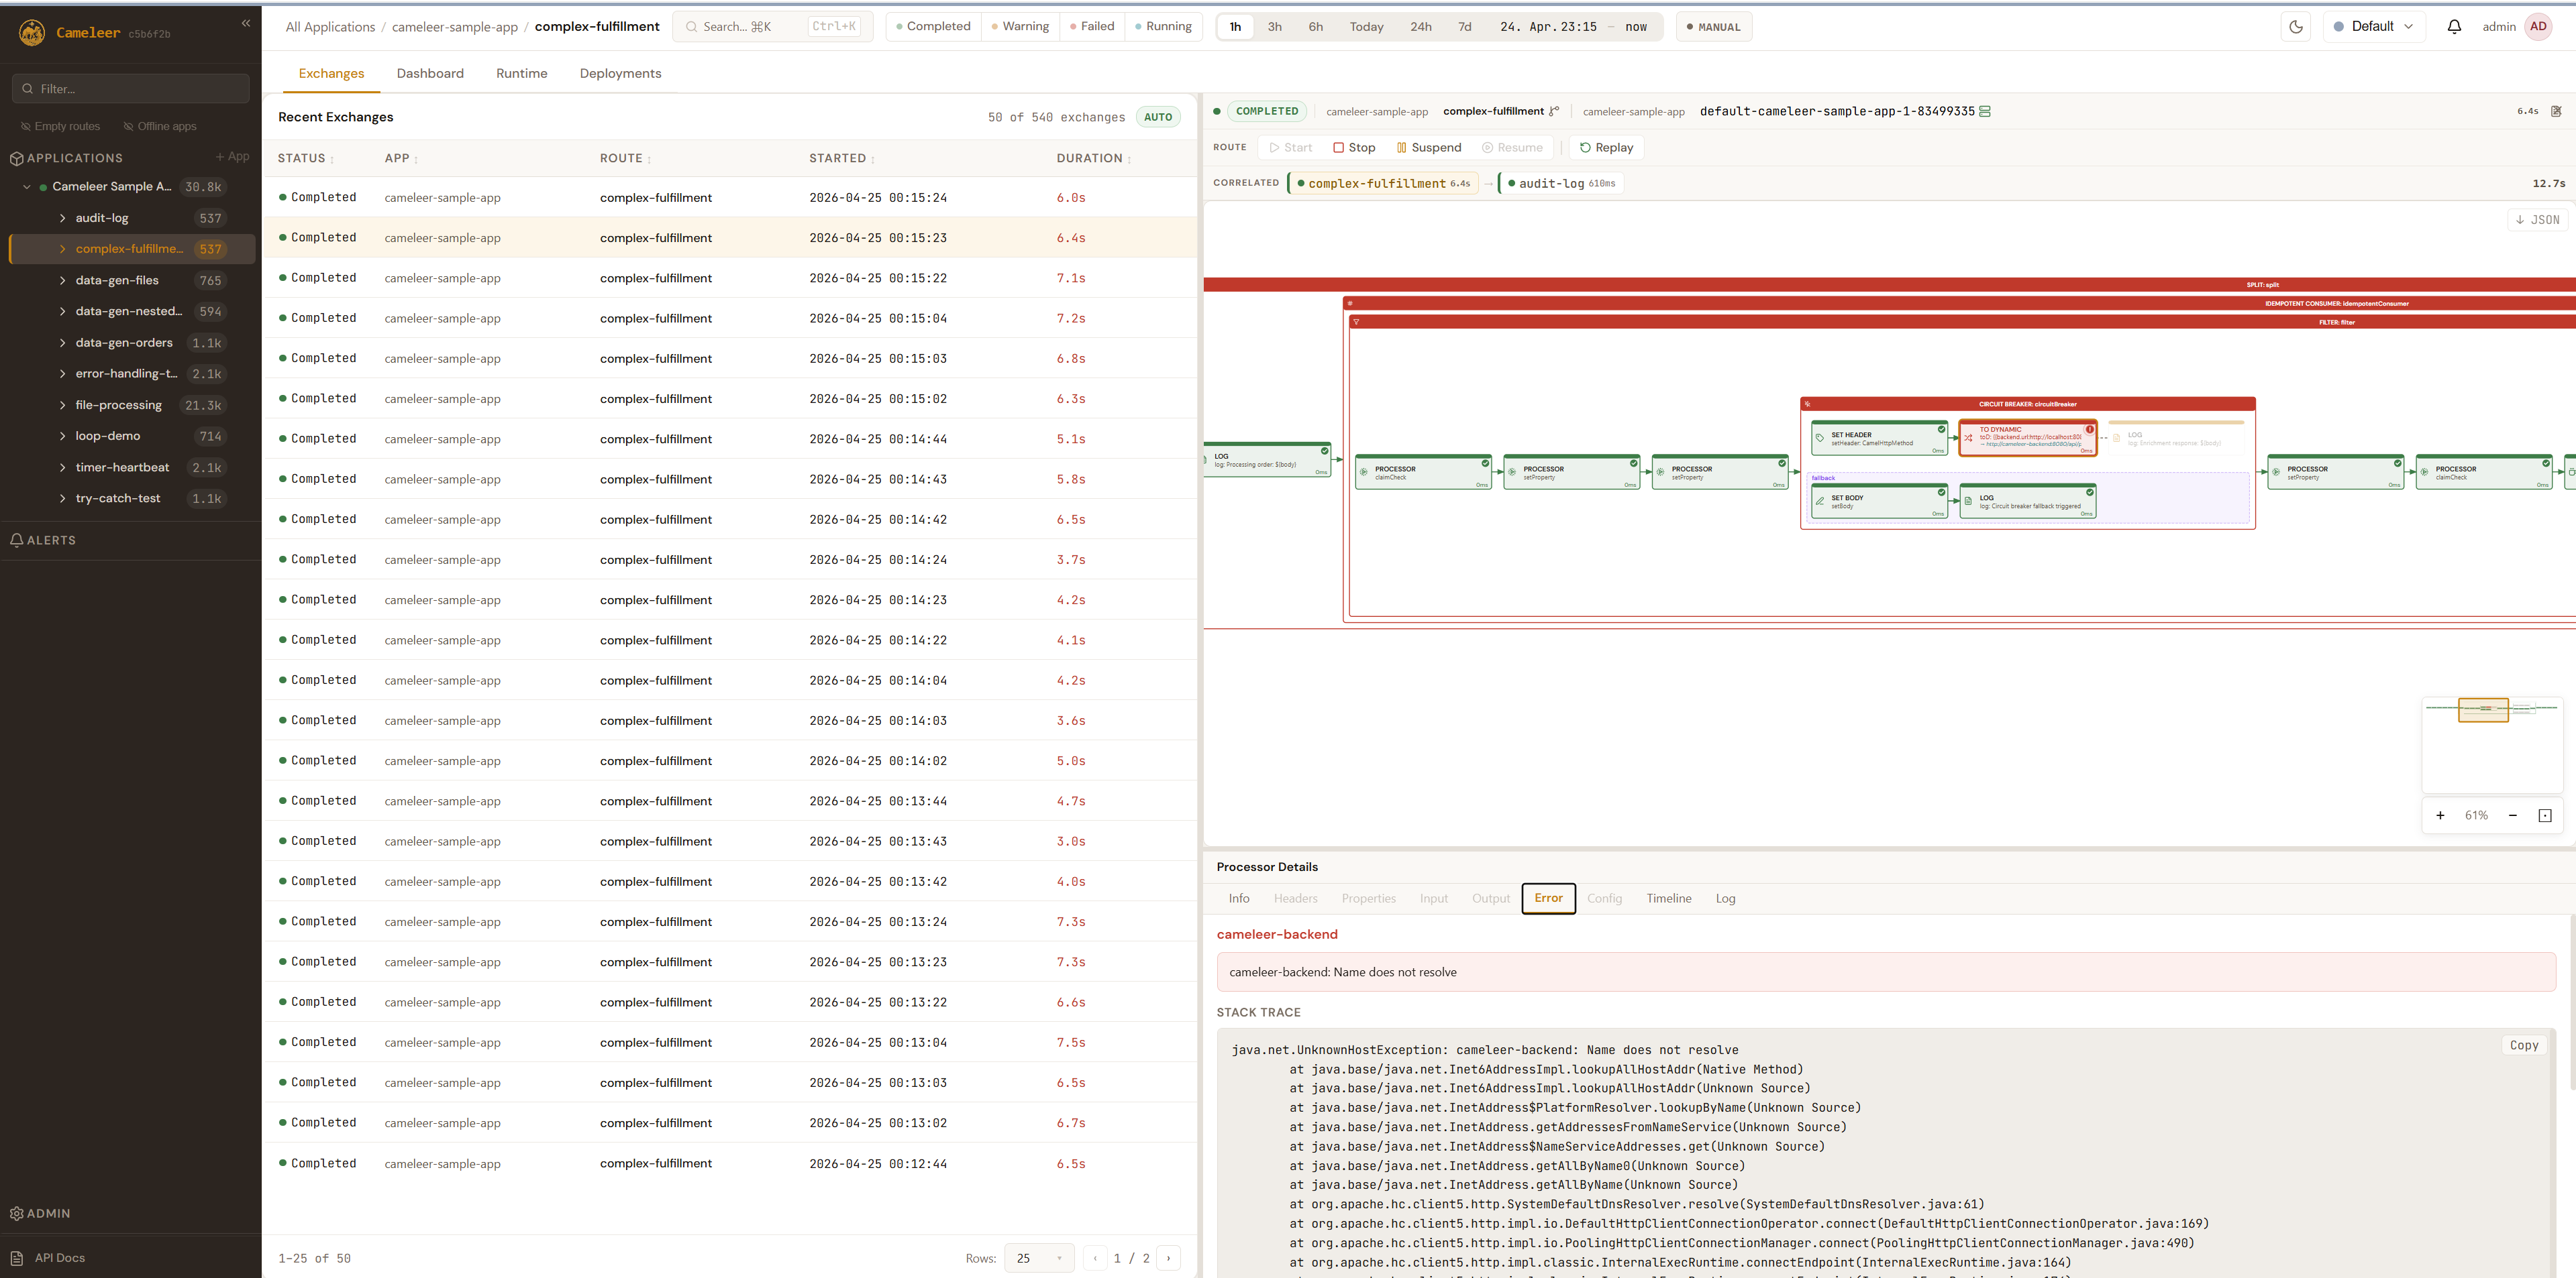
Task: Open the Default environment dropdown
Action: click(2374, 26)
